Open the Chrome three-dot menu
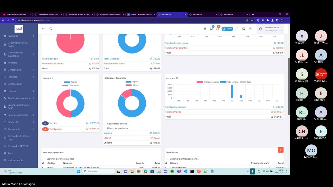The height and width of the screenshot is (187, 333). [287, 20]
